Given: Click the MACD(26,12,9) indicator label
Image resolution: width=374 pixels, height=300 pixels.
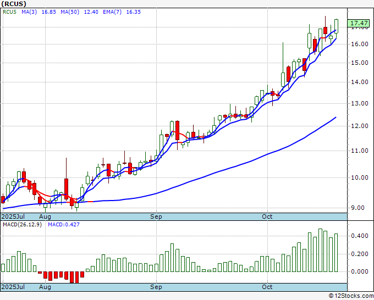Looking at the screenshot, I should click(x=22, y=225).
